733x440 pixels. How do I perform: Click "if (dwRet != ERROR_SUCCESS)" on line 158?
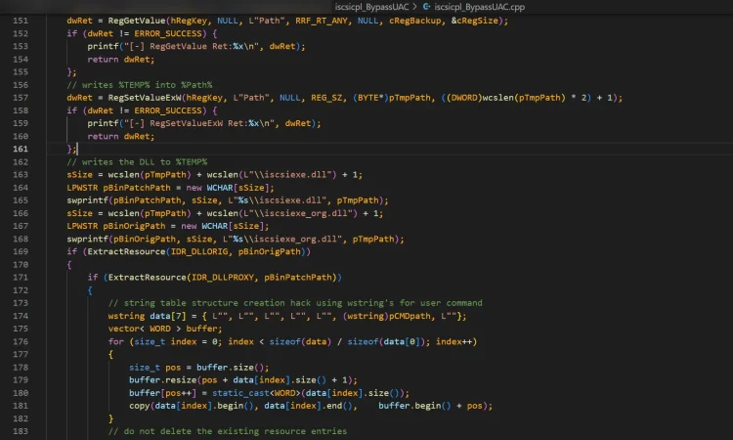[x=137, y=110]
